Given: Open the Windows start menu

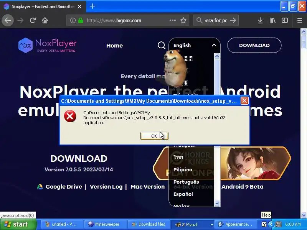Looking at the screenshot, I should (18, 224).
